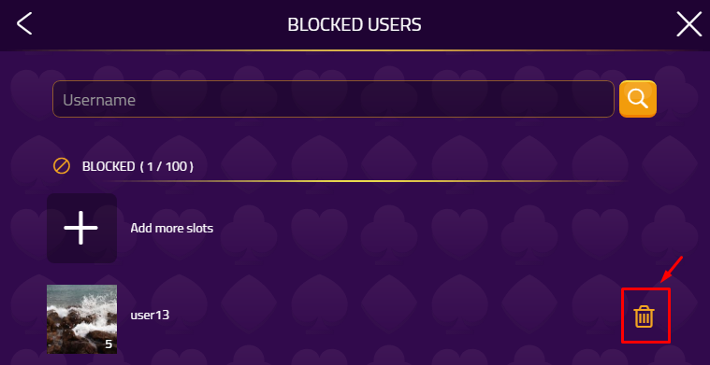Screen dimensions: 710x365
Task: Unblock user13 with the trash icon
Action: coord(644,316)
